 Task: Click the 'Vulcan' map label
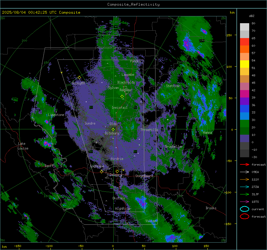coord(151,221)
